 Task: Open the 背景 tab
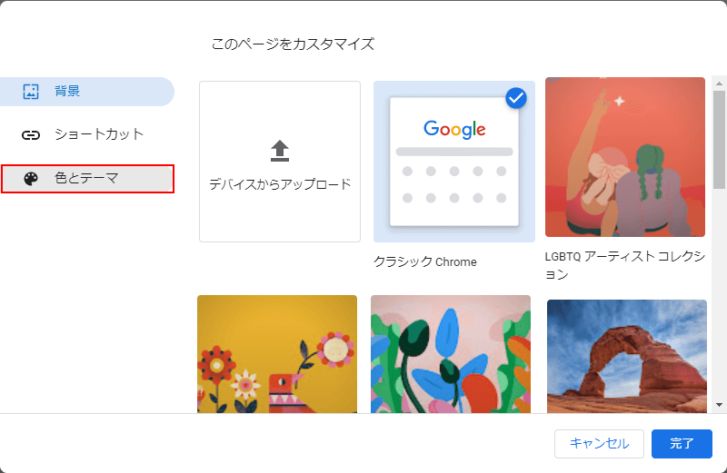pyautogui.click(x=87, y=92)
